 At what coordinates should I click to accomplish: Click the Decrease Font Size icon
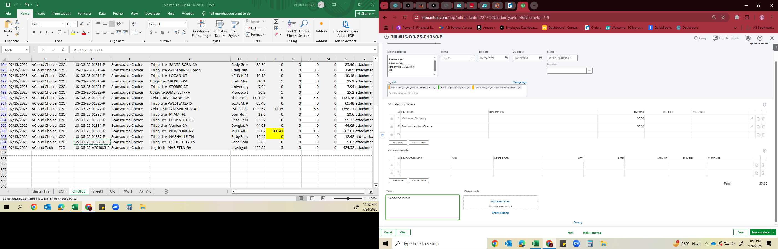(x=88, y=24)
